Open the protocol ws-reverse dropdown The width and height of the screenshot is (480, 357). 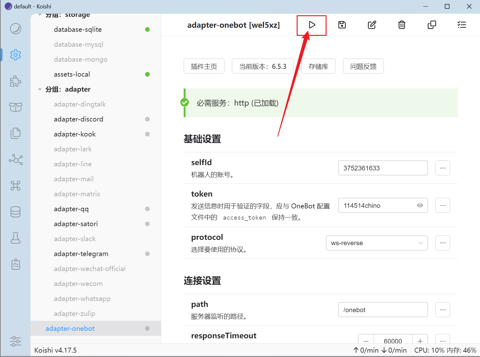pos(377,243)
